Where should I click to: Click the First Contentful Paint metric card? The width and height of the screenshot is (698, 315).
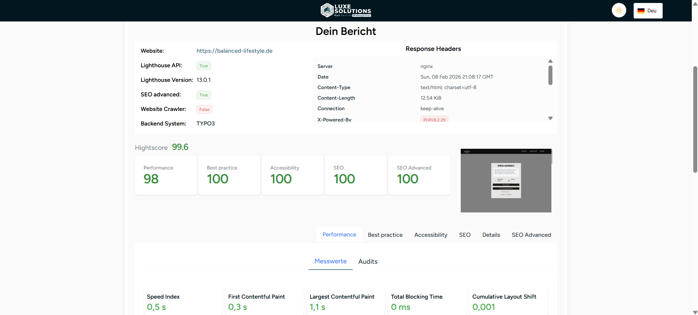265,301
